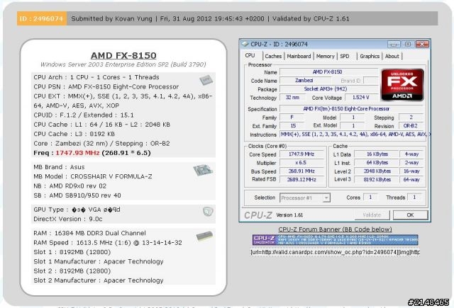This screenshot has height=308, width=454.
Task: Click the Threads count box in CPU-Z
Action: click(x=414, y=198)
